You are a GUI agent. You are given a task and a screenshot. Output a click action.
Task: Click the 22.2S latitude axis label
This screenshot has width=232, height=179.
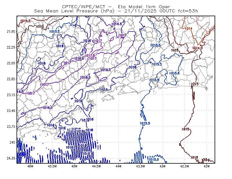pos(11,47)
